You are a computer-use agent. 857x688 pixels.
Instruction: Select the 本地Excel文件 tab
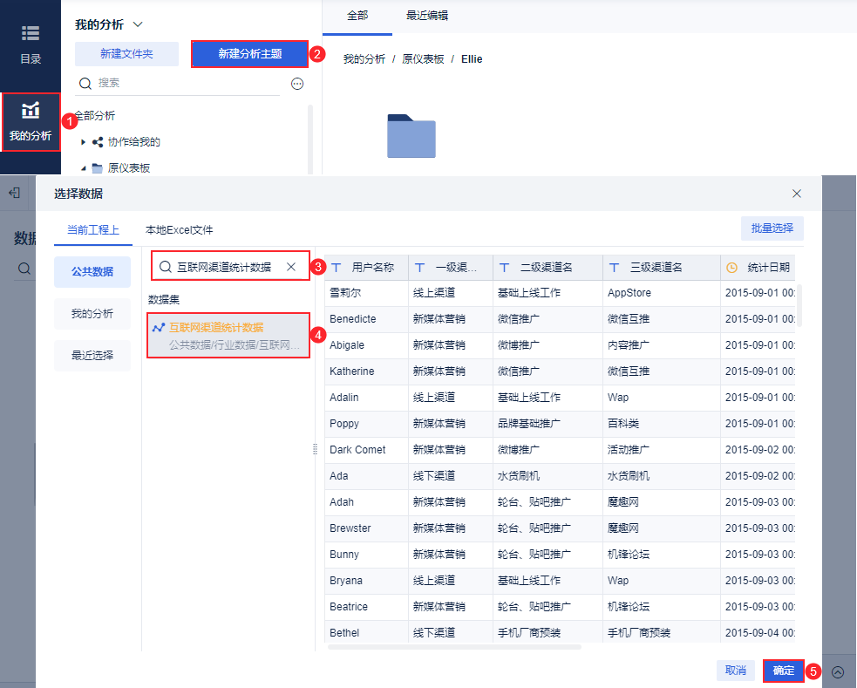[180, 230]
